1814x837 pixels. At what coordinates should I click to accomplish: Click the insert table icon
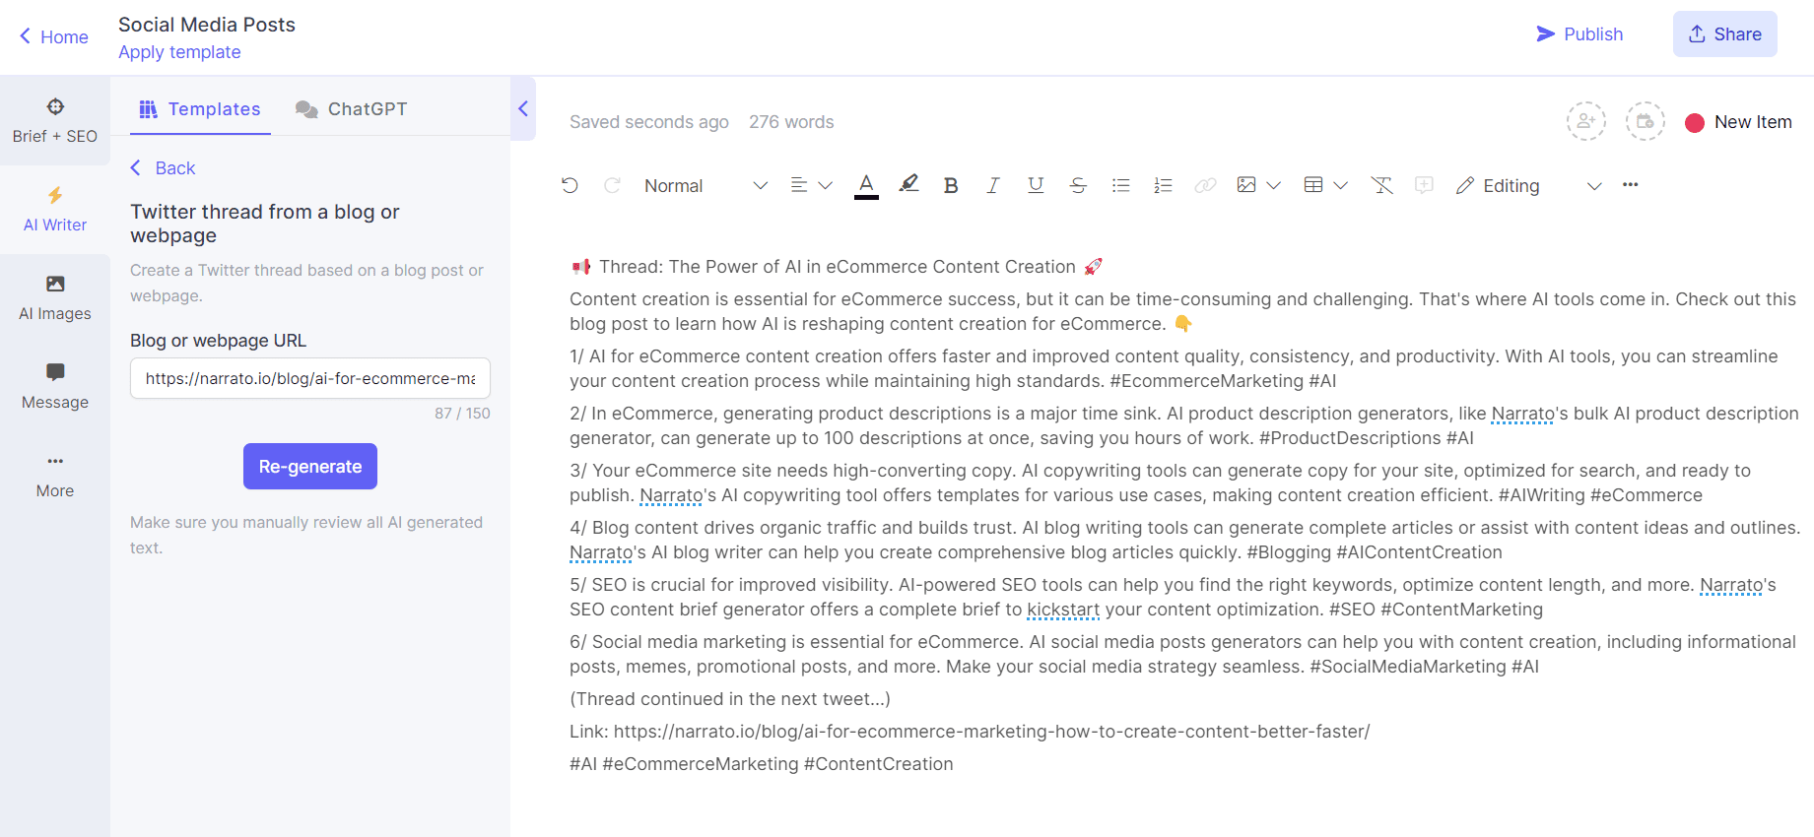click(1313, 185)
